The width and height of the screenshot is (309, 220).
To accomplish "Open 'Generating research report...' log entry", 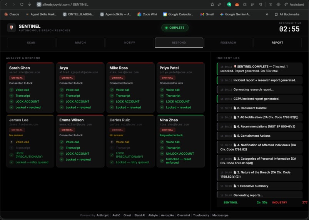I will point(259,89).
